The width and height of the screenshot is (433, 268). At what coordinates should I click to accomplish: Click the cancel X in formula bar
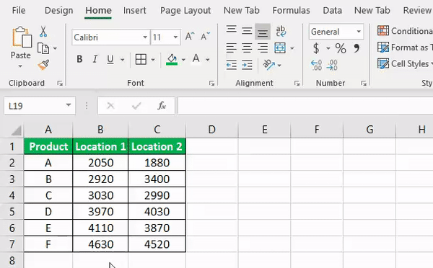(x=110, y=106)
